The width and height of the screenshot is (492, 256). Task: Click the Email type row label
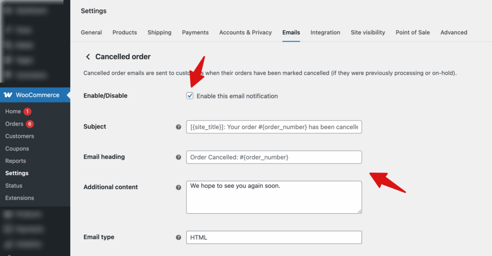click(x=99, y=237)
